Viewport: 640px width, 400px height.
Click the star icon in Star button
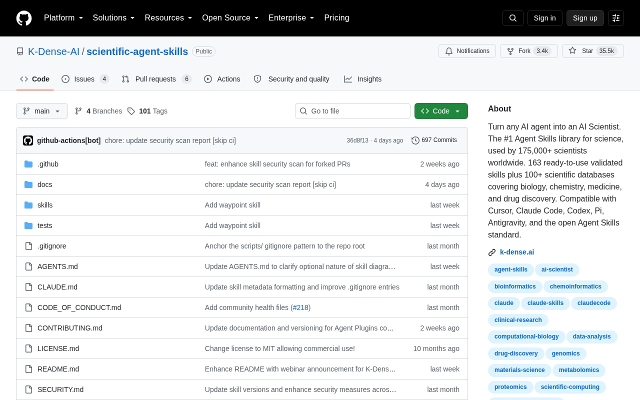click(572, 50)
